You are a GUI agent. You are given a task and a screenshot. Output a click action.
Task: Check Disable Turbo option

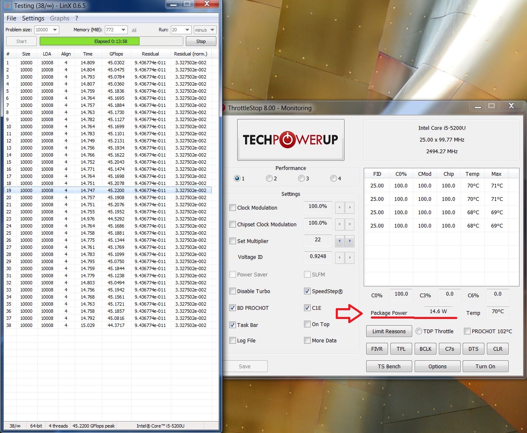[x=233, y=291]
